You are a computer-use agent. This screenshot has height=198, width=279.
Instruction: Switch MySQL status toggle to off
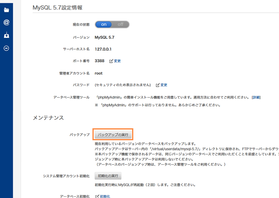[x=121, y=24]
